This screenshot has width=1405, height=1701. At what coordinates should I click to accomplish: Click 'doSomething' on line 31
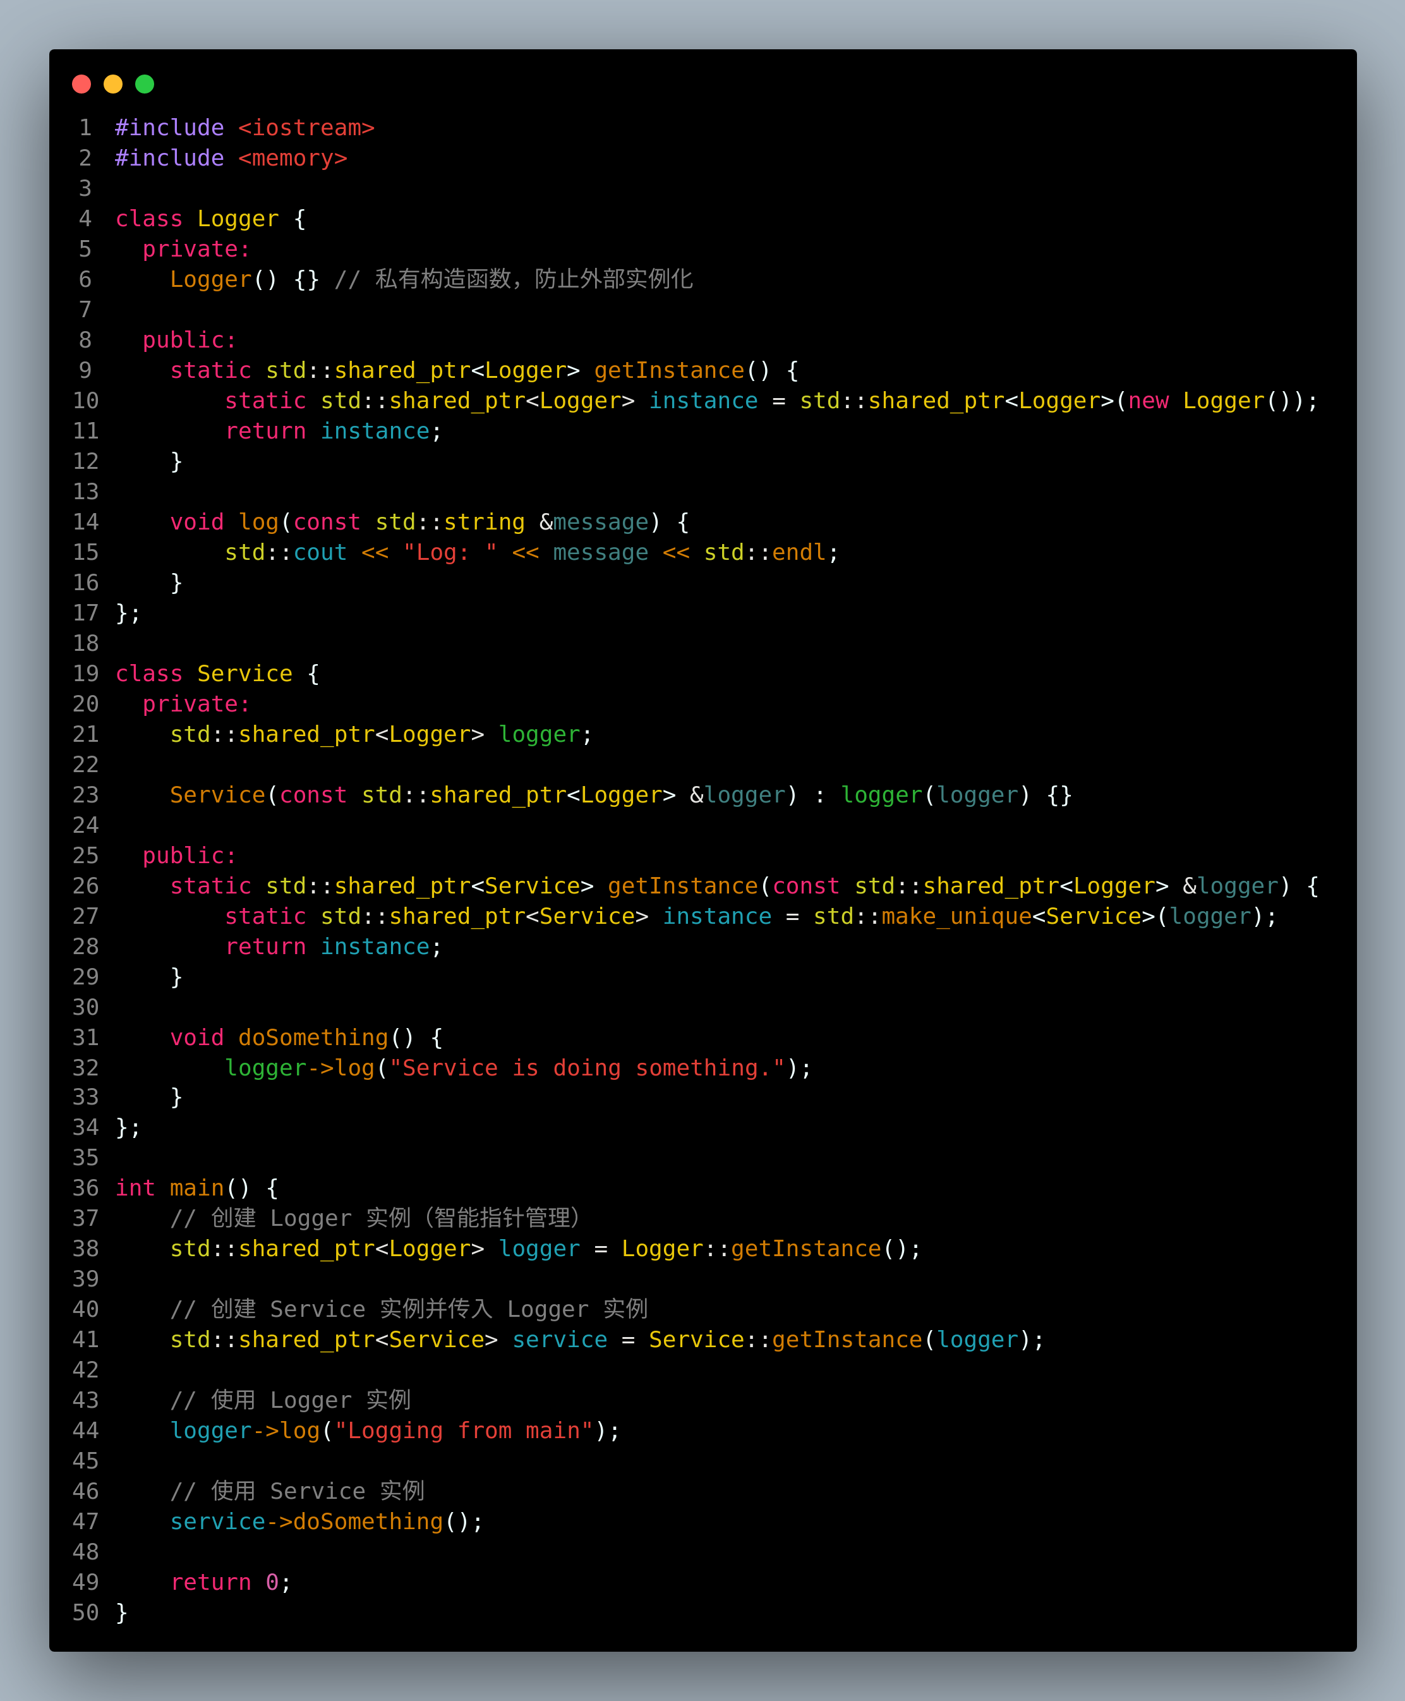(313, 1038)
